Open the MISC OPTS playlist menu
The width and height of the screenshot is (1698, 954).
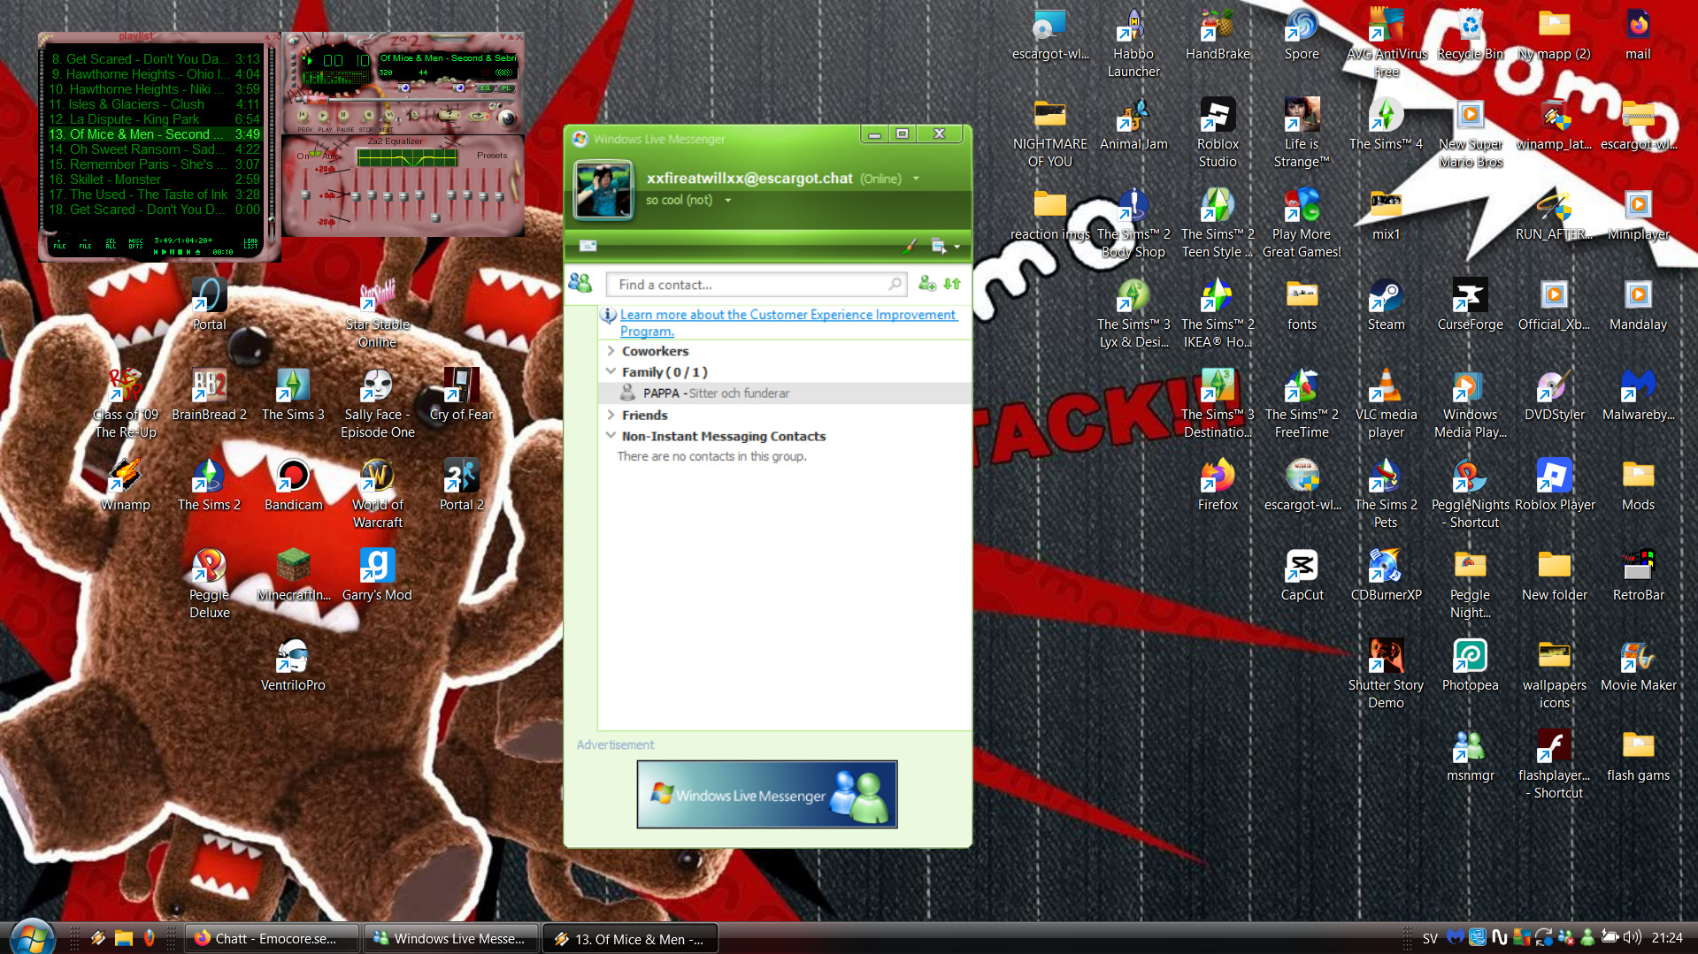pos(135,244)
